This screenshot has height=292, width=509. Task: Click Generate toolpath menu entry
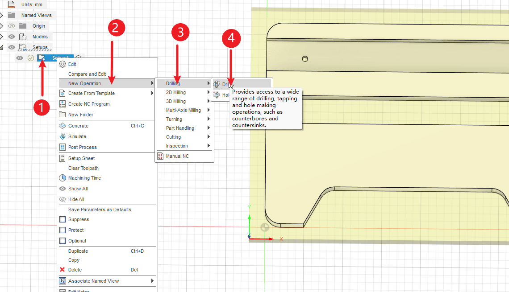tap(78, 126)
